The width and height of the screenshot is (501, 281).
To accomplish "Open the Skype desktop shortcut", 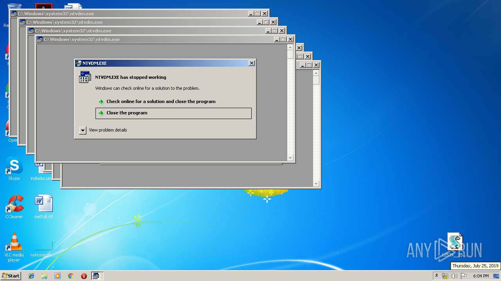I will coord(14,169).
